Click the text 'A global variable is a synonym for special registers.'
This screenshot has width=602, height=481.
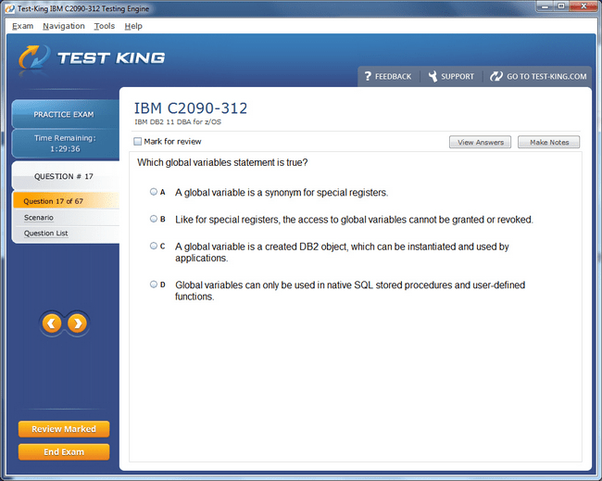282,192
